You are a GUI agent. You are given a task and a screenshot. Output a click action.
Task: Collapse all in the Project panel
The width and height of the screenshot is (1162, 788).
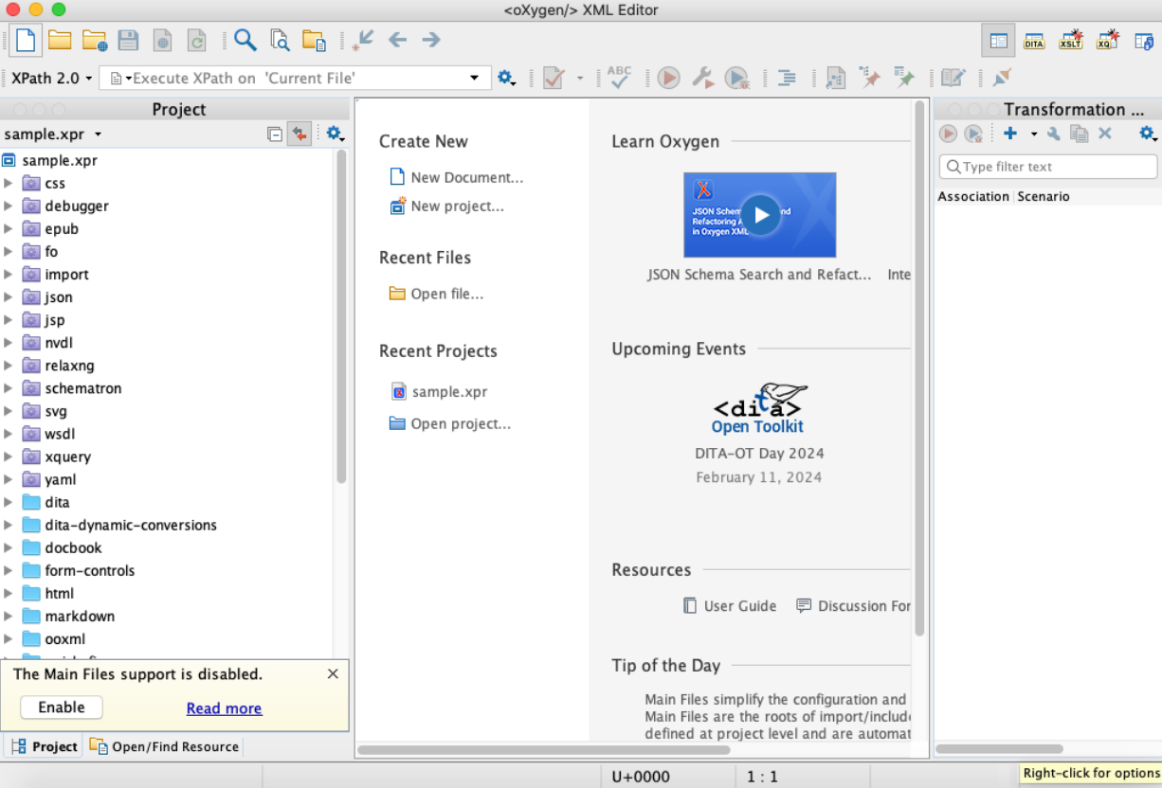click(275, 134)
